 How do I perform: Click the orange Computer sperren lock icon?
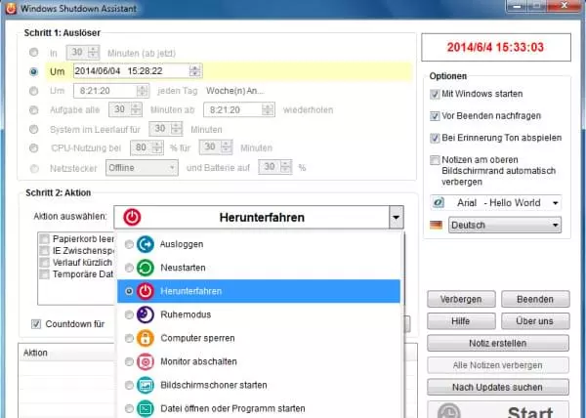(x=146, y=339)
